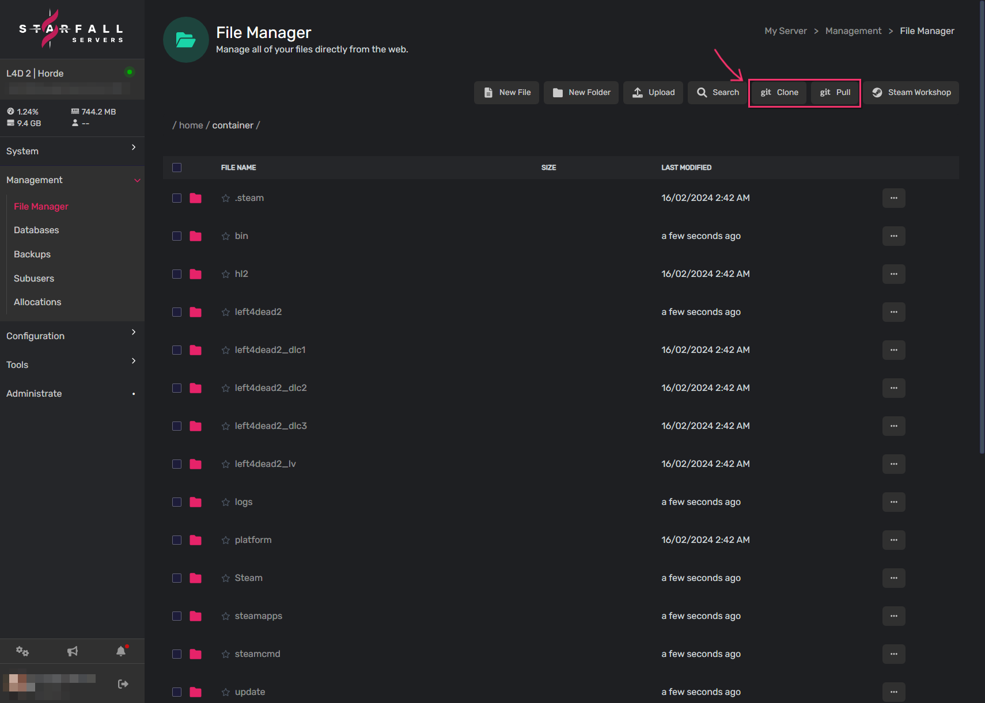Click the settings gears icon in sidebar footer
Image resolution: width=985 pixels, height=703 pixels.
(x=22, y=651)
